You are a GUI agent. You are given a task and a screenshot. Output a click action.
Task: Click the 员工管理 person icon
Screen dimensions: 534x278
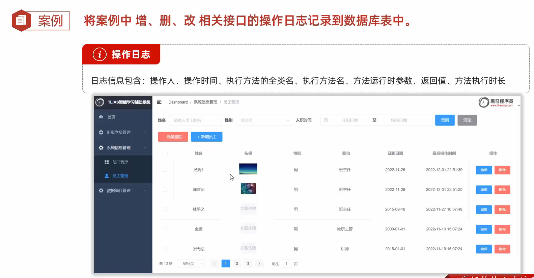tap(107, 176)
